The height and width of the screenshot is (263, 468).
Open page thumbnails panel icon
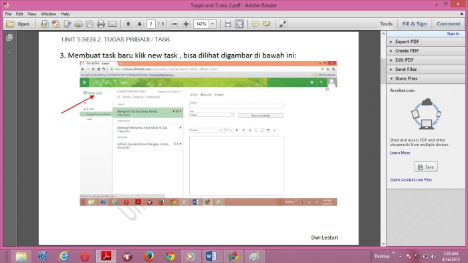pyautogui.click(x=9, y=37)
